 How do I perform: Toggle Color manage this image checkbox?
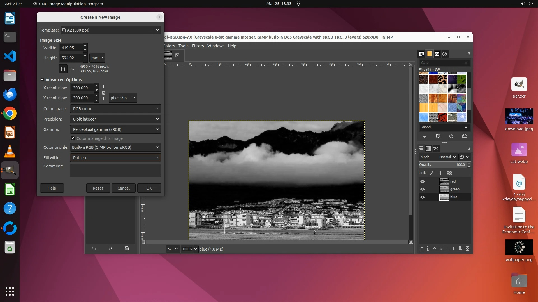tap(73, 138)
